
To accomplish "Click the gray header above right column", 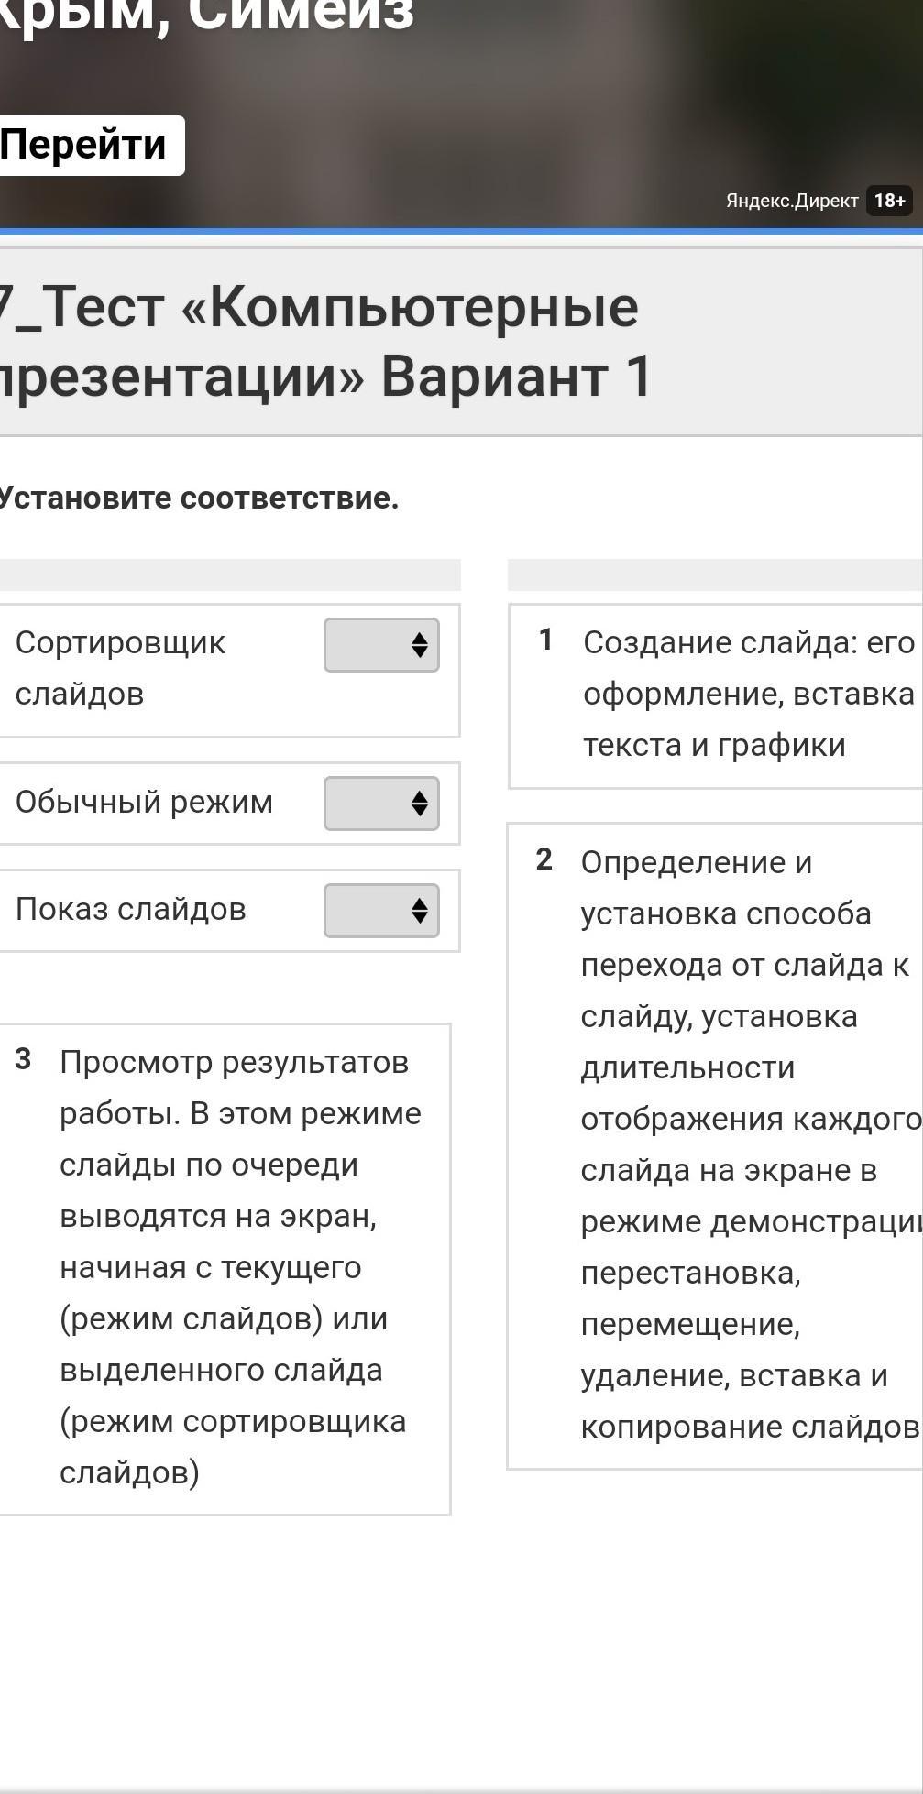I will (715, 575).
